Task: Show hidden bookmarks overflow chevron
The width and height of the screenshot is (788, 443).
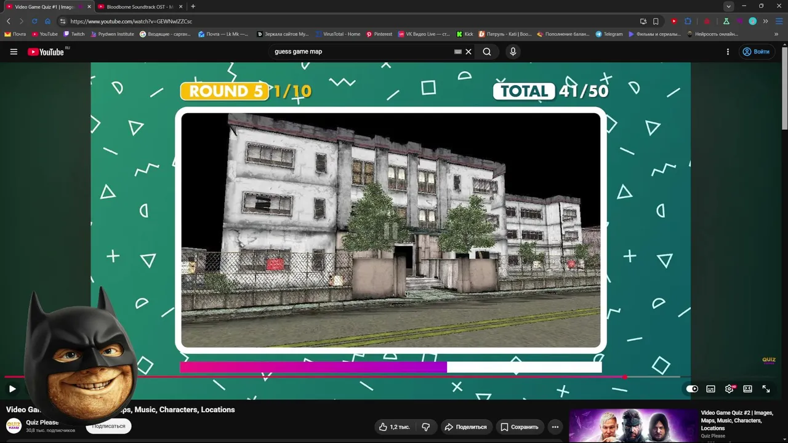Action: click(x=776, y=34)
